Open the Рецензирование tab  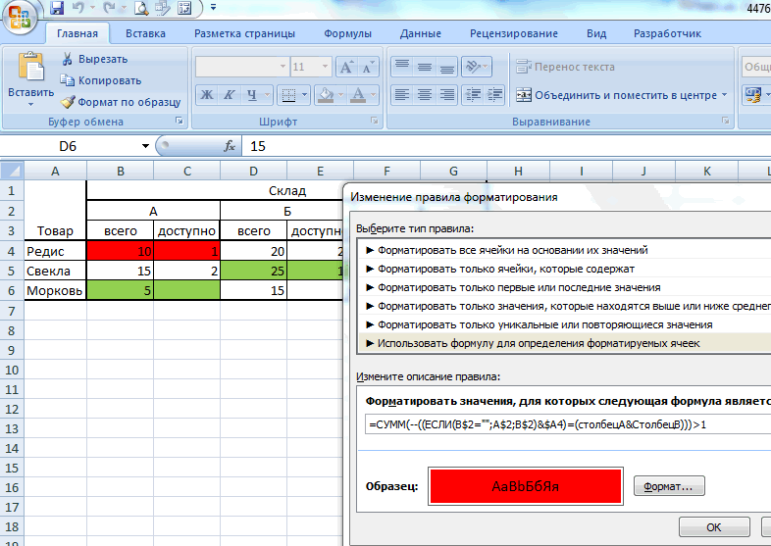(x=514, y=33)
